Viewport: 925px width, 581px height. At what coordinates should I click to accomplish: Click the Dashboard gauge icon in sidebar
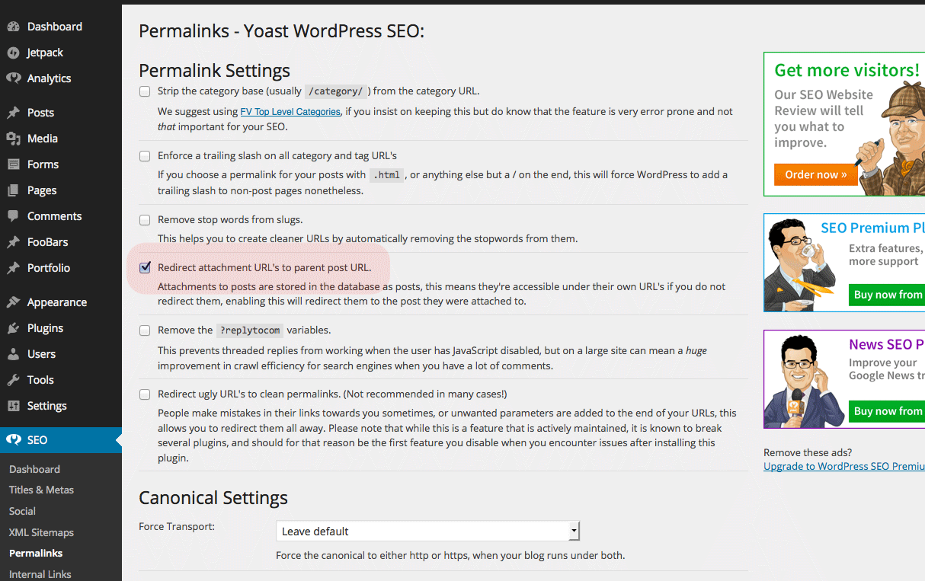(x=13, y=27)
